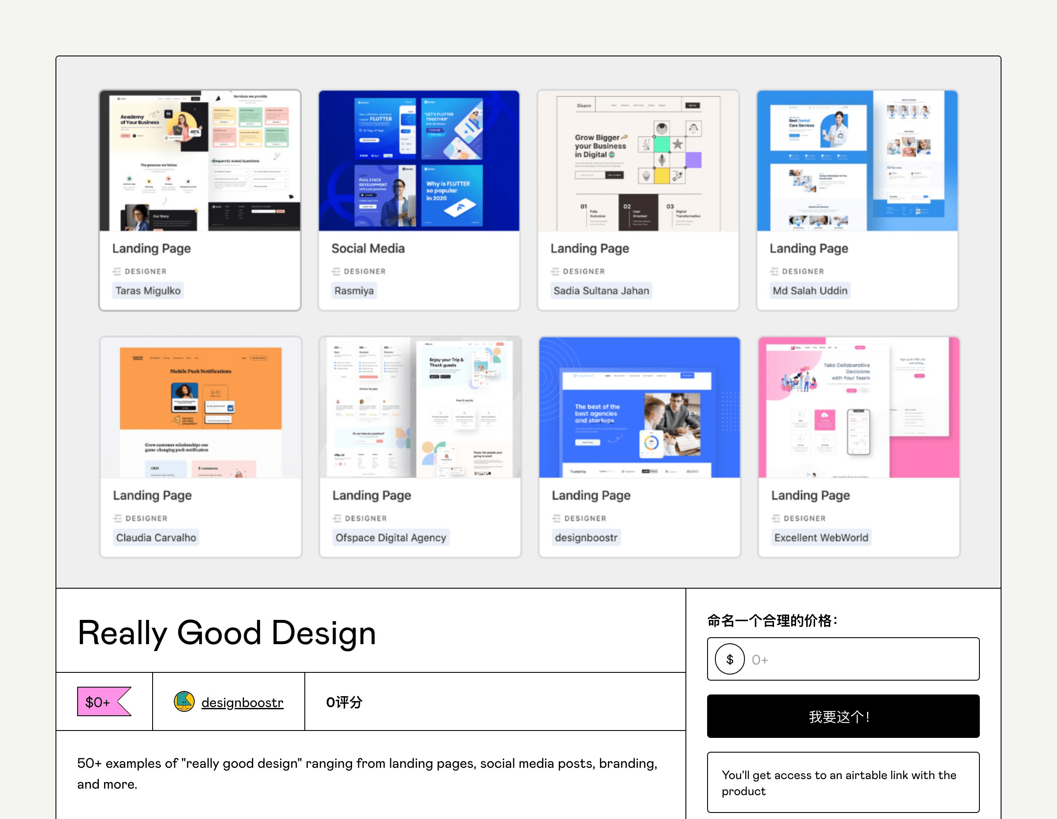Select the Md Salah Uddin tag
1057x819 pixels.
point(810,291)
